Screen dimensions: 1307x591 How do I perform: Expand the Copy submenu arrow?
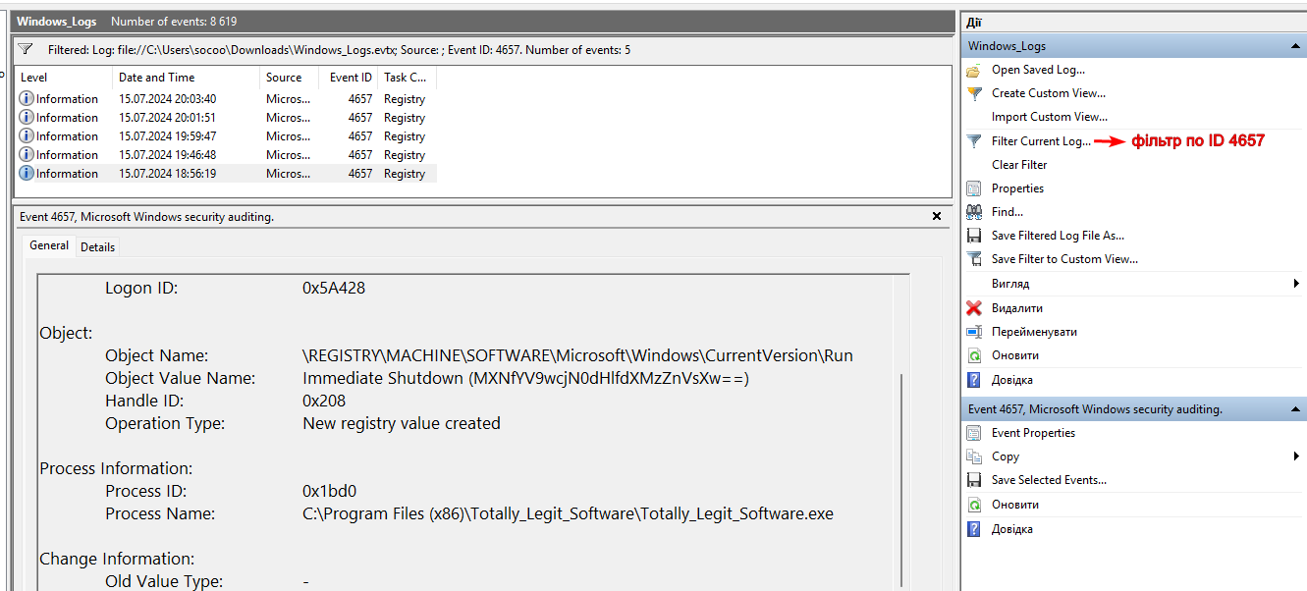(x=1296, y=457)
